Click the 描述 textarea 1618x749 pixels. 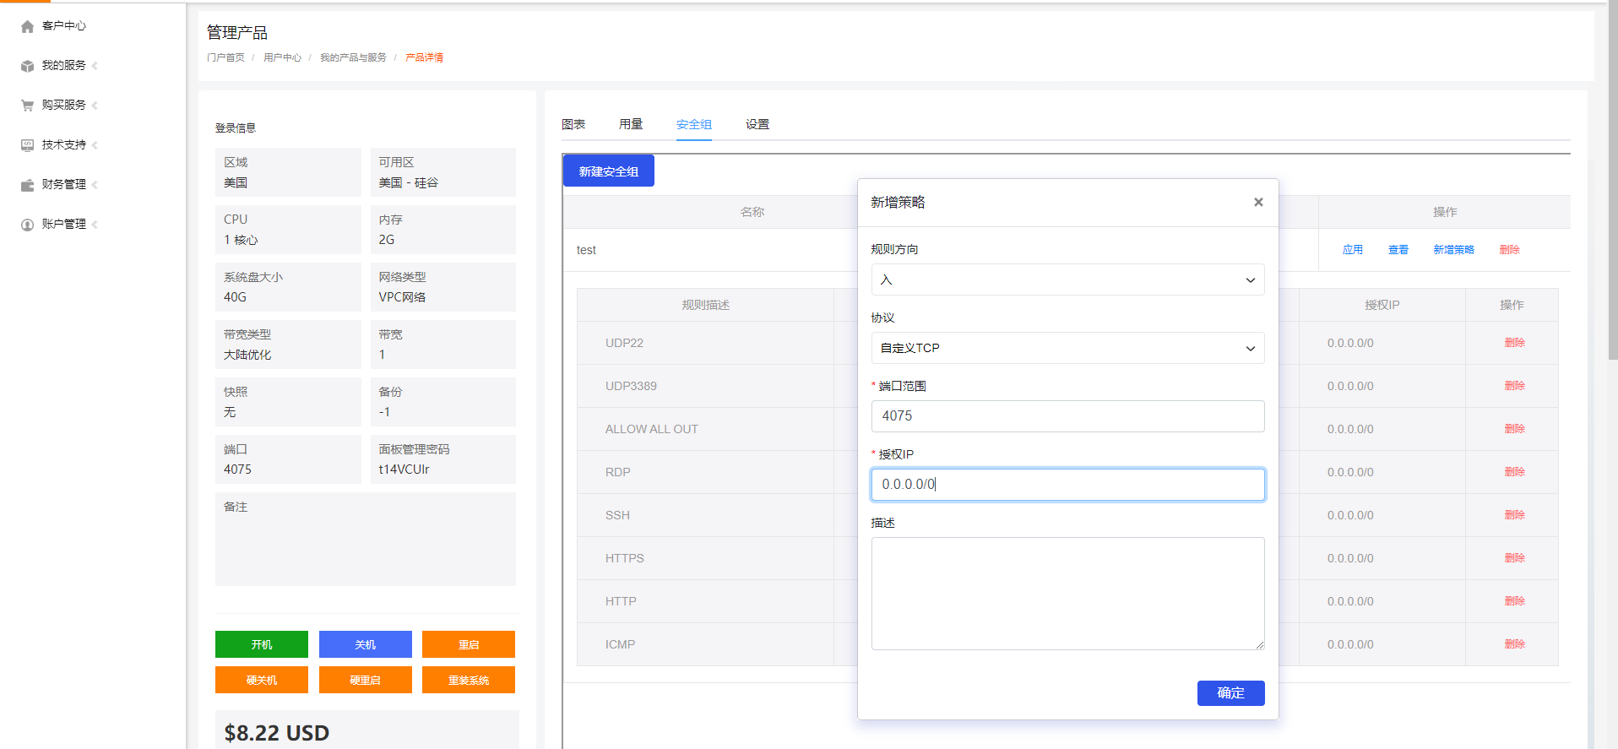pyautogui.click(x=1067, y=594)
